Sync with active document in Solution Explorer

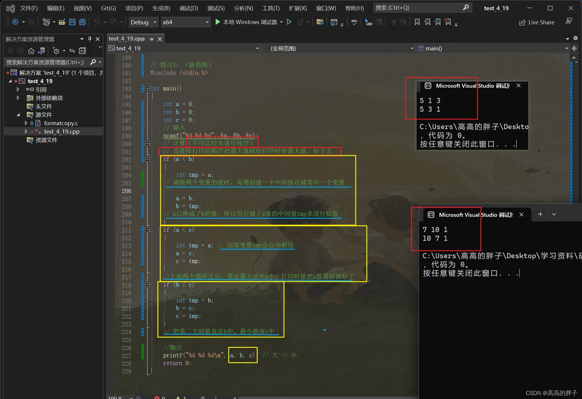[x=72, y=51]
